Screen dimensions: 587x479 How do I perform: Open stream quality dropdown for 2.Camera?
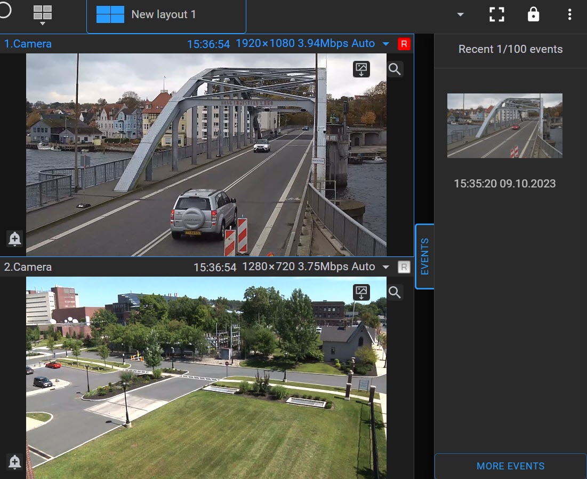coord(385,267)
